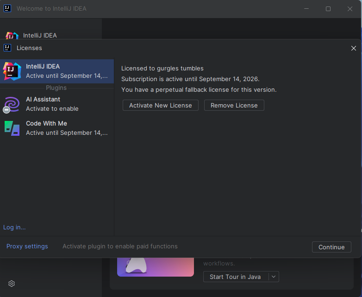Maximize the Welcome to IntelliJ IDEA window
362x297 pixels.
coord(328,9)
